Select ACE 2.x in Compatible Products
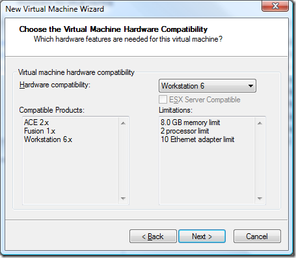 [36, 122]
